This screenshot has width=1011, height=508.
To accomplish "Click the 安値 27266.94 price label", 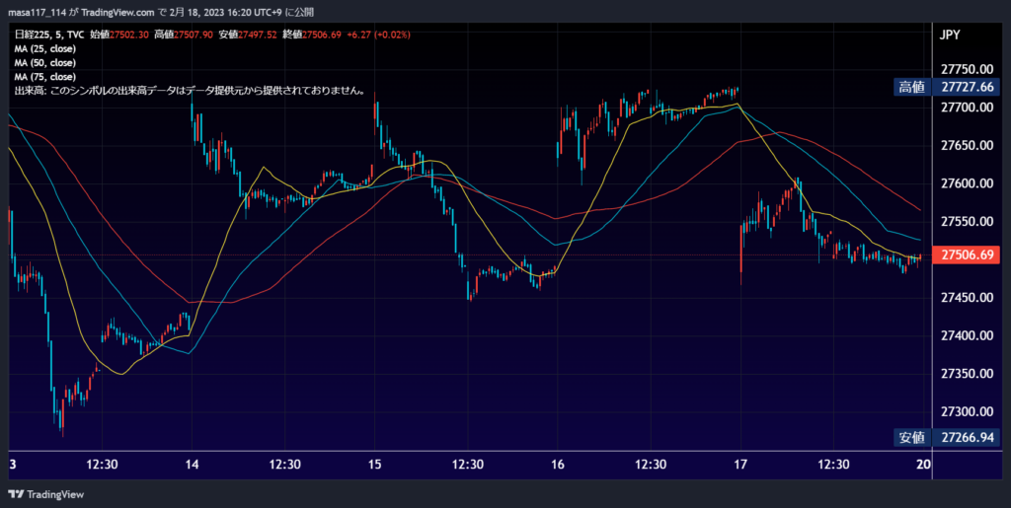I will tap(947, 438).
